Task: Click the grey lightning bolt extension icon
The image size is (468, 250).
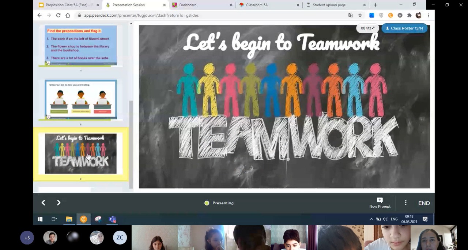Action: (x=400, y=15)
